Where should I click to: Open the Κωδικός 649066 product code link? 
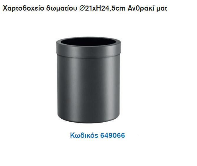98,135
